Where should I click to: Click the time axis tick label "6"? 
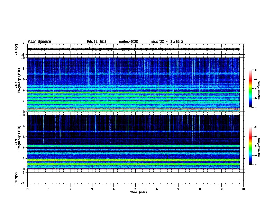click(x=157, y=189)
